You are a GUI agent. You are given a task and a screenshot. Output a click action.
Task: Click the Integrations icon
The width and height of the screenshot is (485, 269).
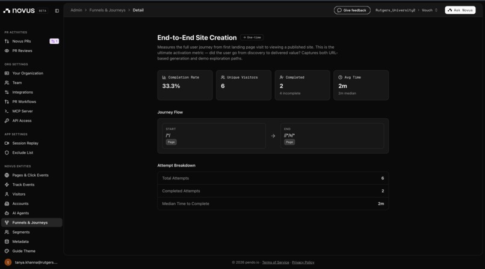[x=7, y=92]
